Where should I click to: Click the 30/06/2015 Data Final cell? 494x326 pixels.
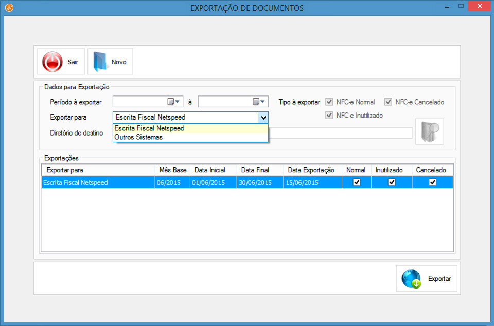tap(260, 182)
